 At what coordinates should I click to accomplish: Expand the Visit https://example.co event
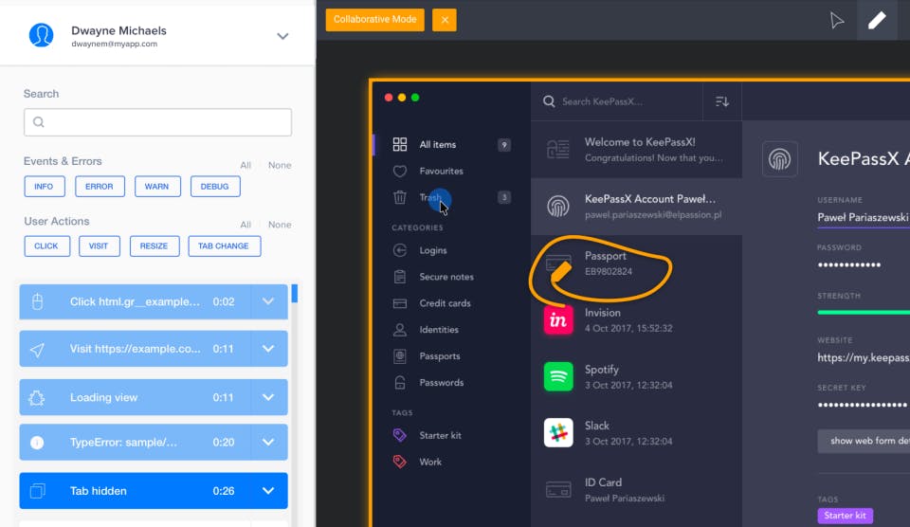click(268, 349)
